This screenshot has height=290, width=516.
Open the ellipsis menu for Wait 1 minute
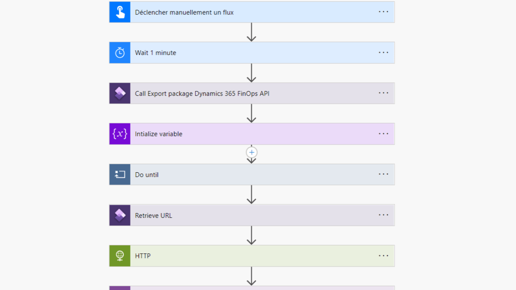pyautogui.click(x=384, y=53)
